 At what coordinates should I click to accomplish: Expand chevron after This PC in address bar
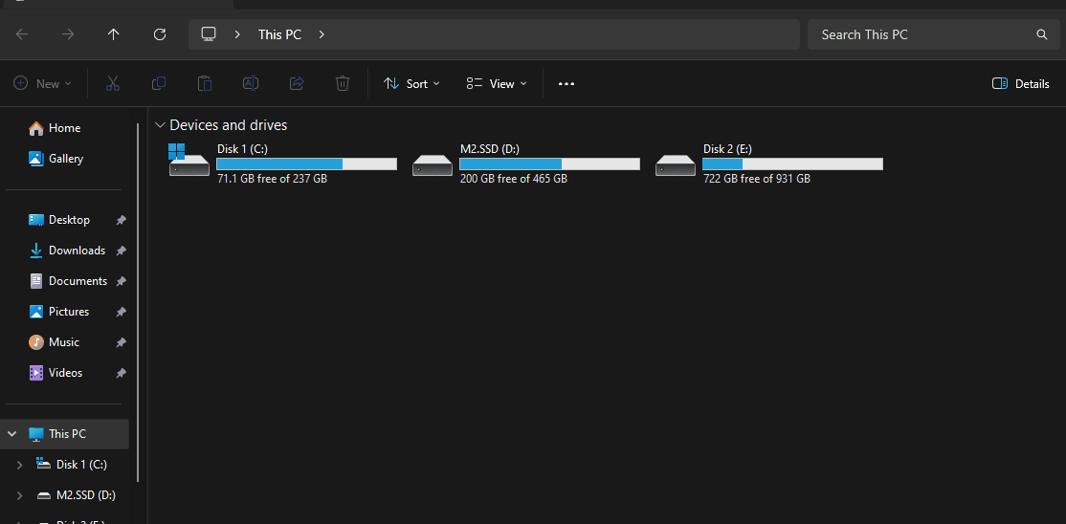pyautogui.click(x=322, y=34)
